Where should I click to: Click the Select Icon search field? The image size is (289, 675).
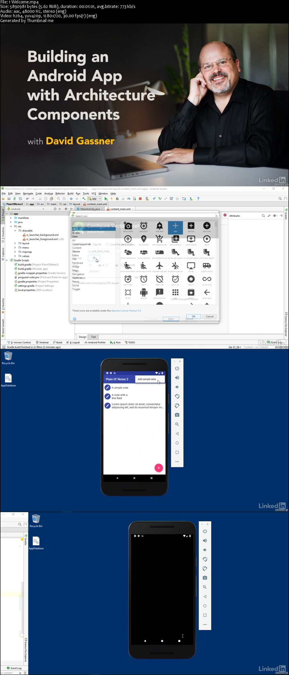click(94, 224)
